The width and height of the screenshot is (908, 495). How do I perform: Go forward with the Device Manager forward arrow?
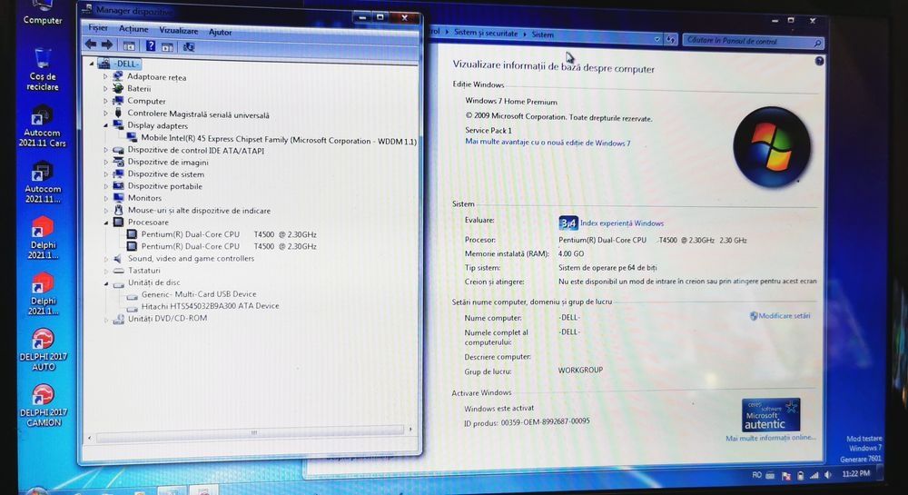tap(107, 45)
